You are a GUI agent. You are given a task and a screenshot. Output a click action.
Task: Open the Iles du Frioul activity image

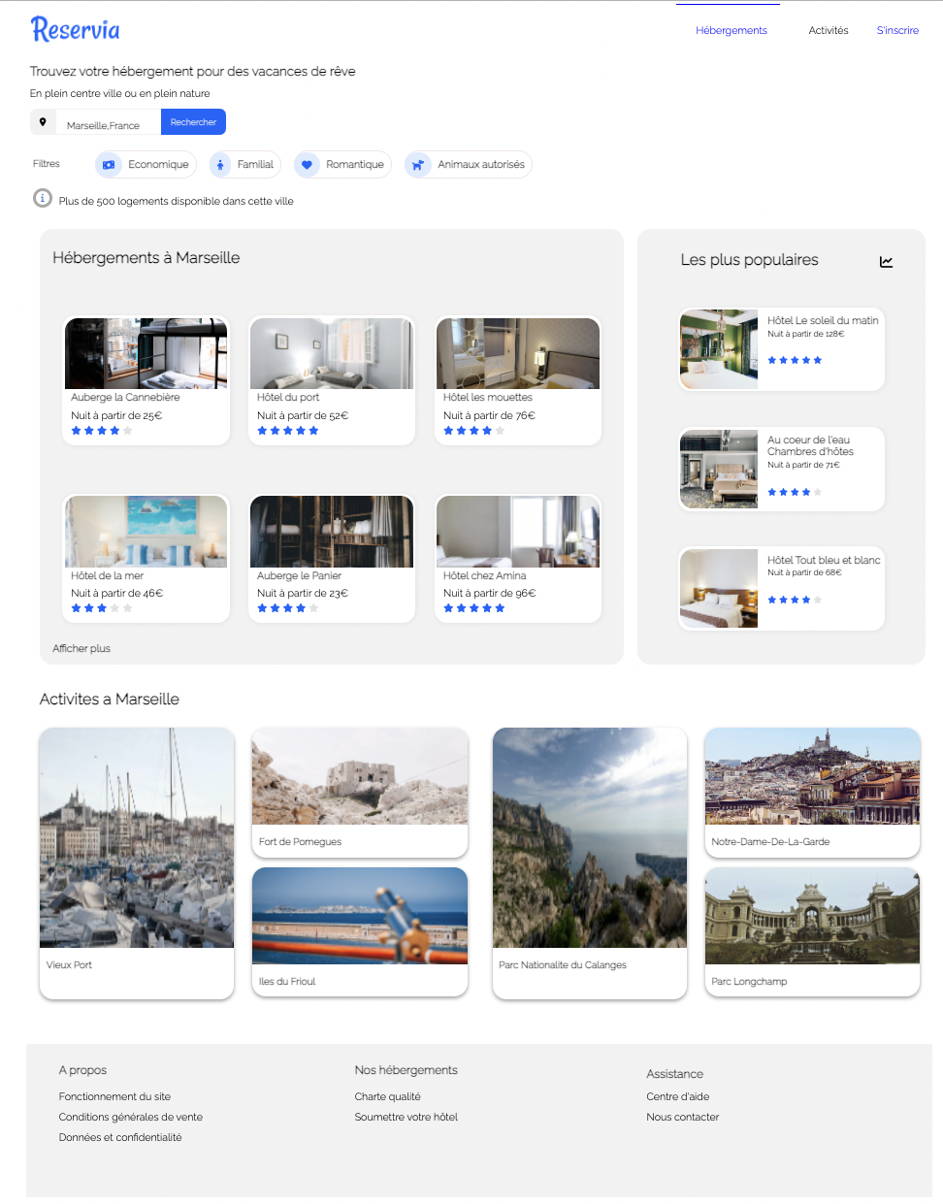(360, 916)
